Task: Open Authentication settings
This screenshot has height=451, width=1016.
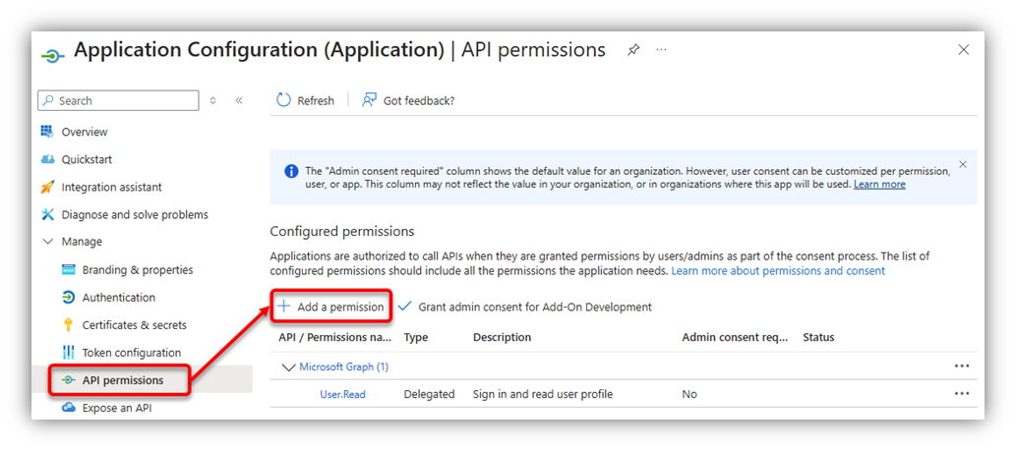Action: [119, 298]
